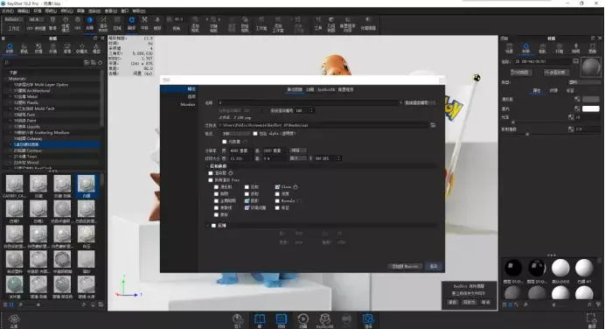The height and width of the screenshot is (329, 605).
Task: Click the render name input field
Action: click(x=309, y=102)
